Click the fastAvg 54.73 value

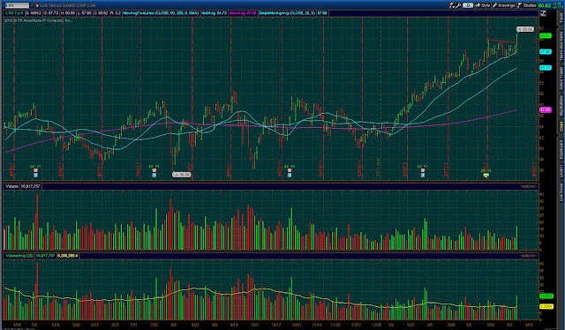click(x=214, y=13)
